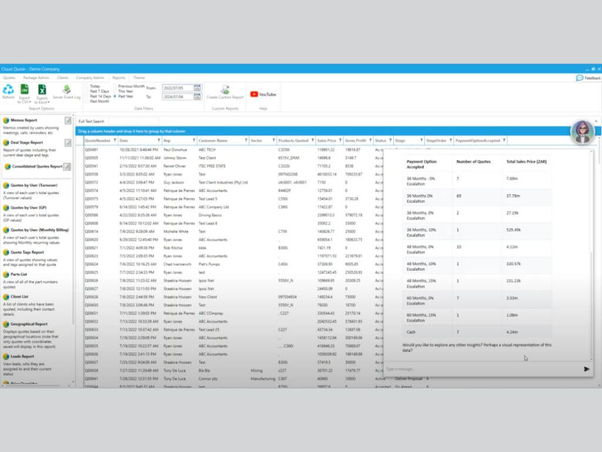Viewport: 602px width, 452px height.
Task: Open the YouTube help link
Action: [x=263, y=94]
